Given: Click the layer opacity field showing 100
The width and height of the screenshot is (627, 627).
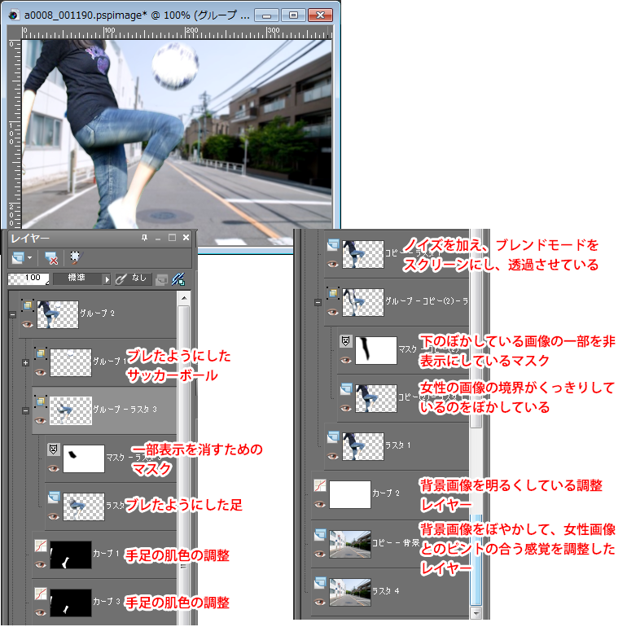Looking at the screenshot, I should 28,278.
